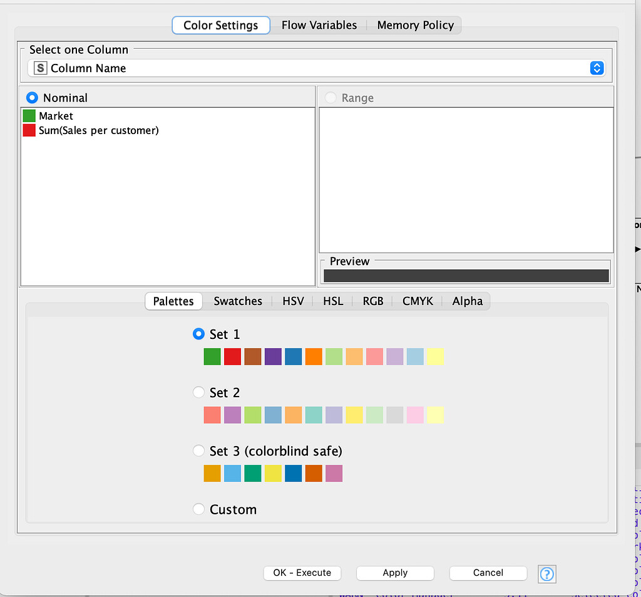Select the orange swatch in Set 1
Viewport: 641px width, 597px height.
point(313,356)
